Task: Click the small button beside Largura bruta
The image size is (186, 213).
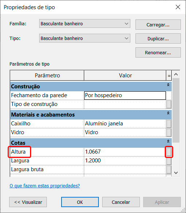Action: (169, 169)
